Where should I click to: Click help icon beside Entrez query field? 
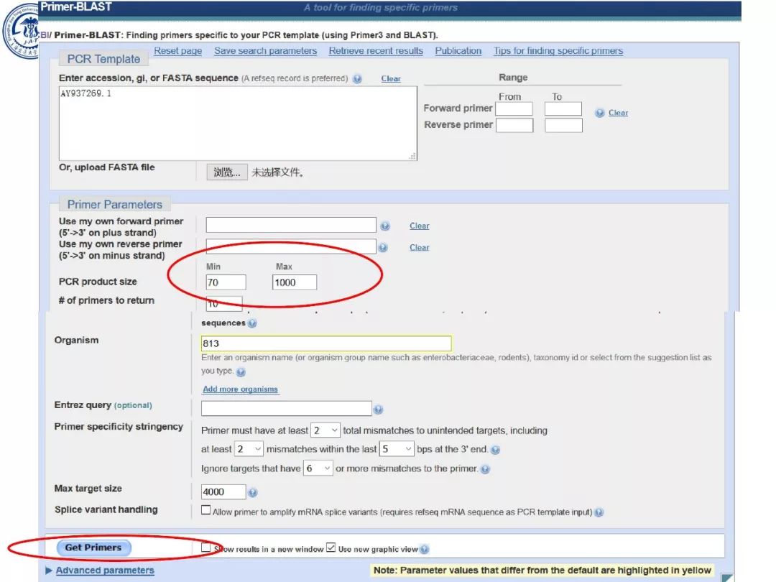[378, 410]
